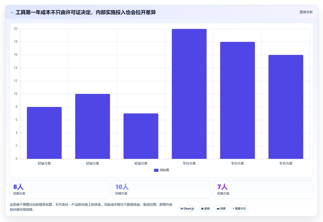Select the 轻量方案 bar reaching value 10
Image resolution: width=323 pixels, height=222 pixels.
[x=93, y=126]
